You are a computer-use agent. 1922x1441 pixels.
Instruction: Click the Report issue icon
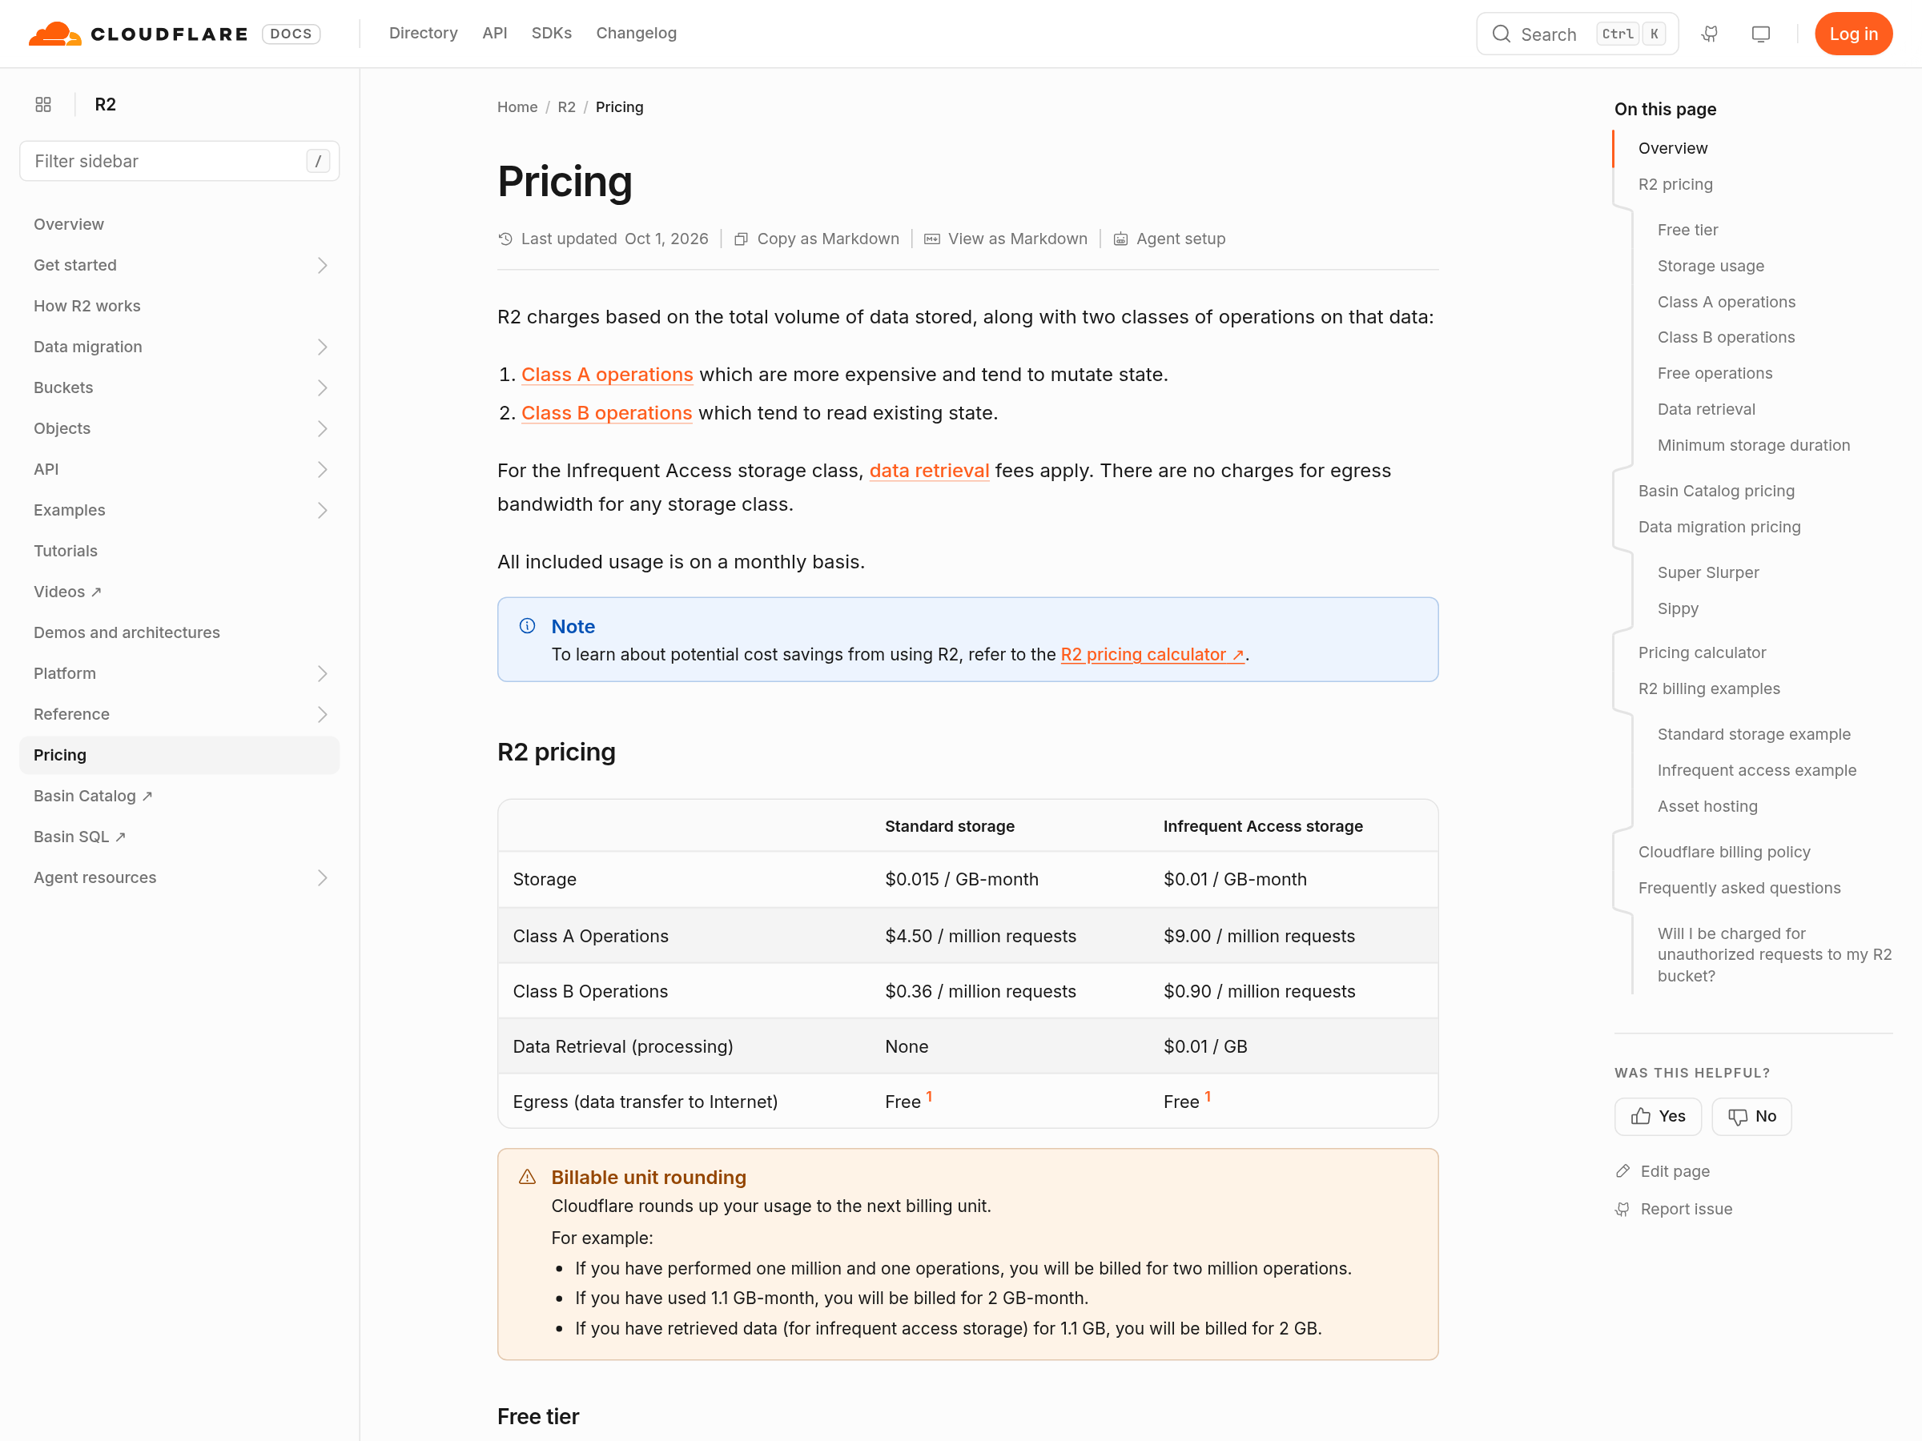tap(1622, 1209)
